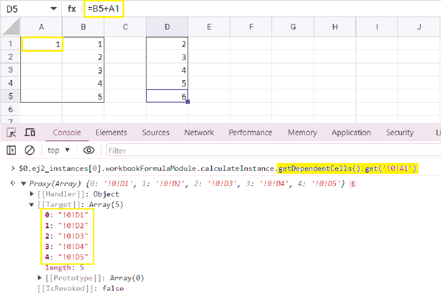Clear the console with the ban icon

(x=30, y=150)
